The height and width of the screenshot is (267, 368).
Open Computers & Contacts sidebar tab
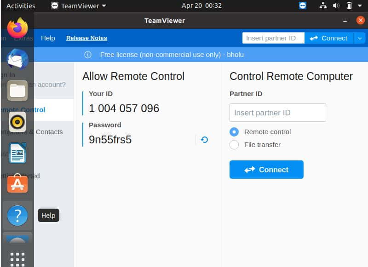tap(37, 132)
